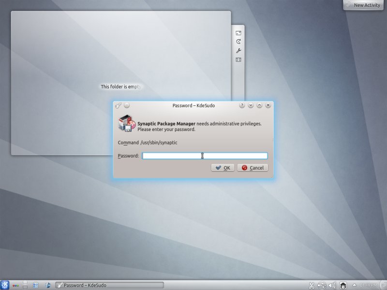387x290 pixels.
Task: Click the 'This folder is empty' text
Action: 121,87
